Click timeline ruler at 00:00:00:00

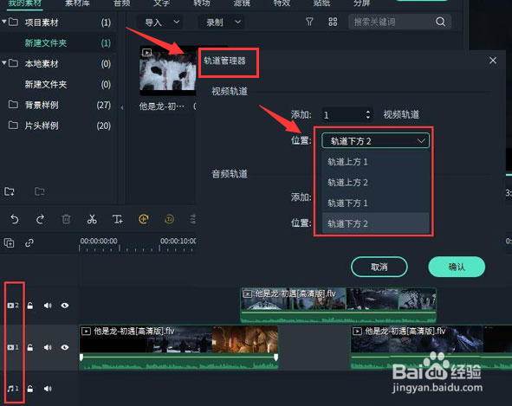tap(99, 242)
